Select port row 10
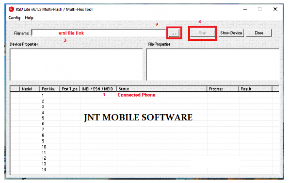The width and height of the screenshot is (289, 183). point(144,147)
